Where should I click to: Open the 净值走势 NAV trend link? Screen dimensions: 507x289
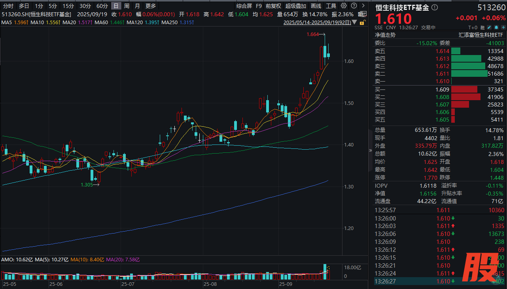[x=385, y=35]
